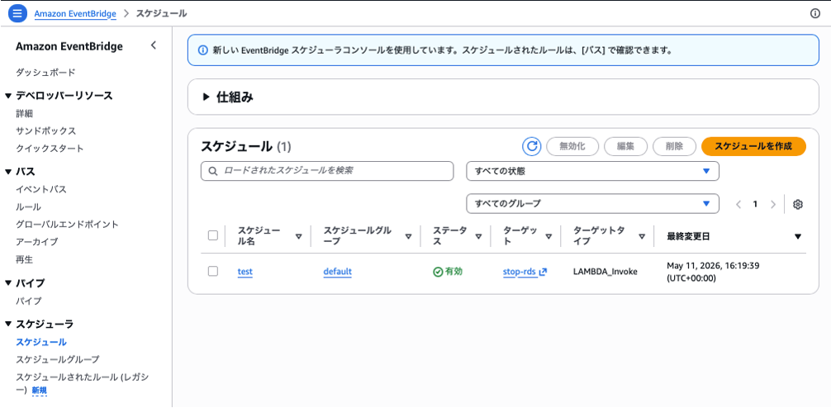Image resolution: width=831 pixels, height=408 pixels.
Task: Collapse the スケジューラ sidebar section
Action: (8, 324)
